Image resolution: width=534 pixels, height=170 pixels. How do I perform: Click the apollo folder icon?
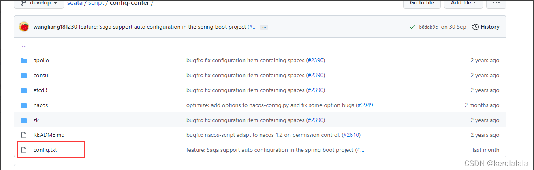coord(24,61)
